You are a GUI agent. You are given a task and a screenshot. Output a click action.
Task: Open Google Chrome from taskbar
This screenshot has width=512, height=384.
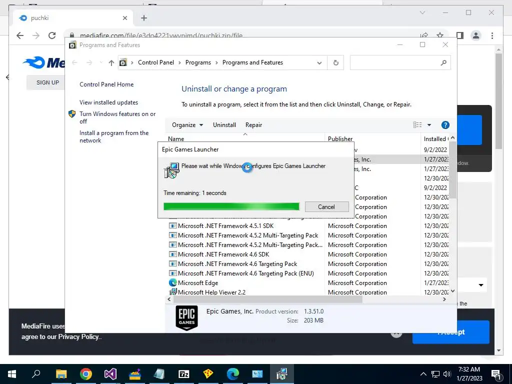point(86,374)
